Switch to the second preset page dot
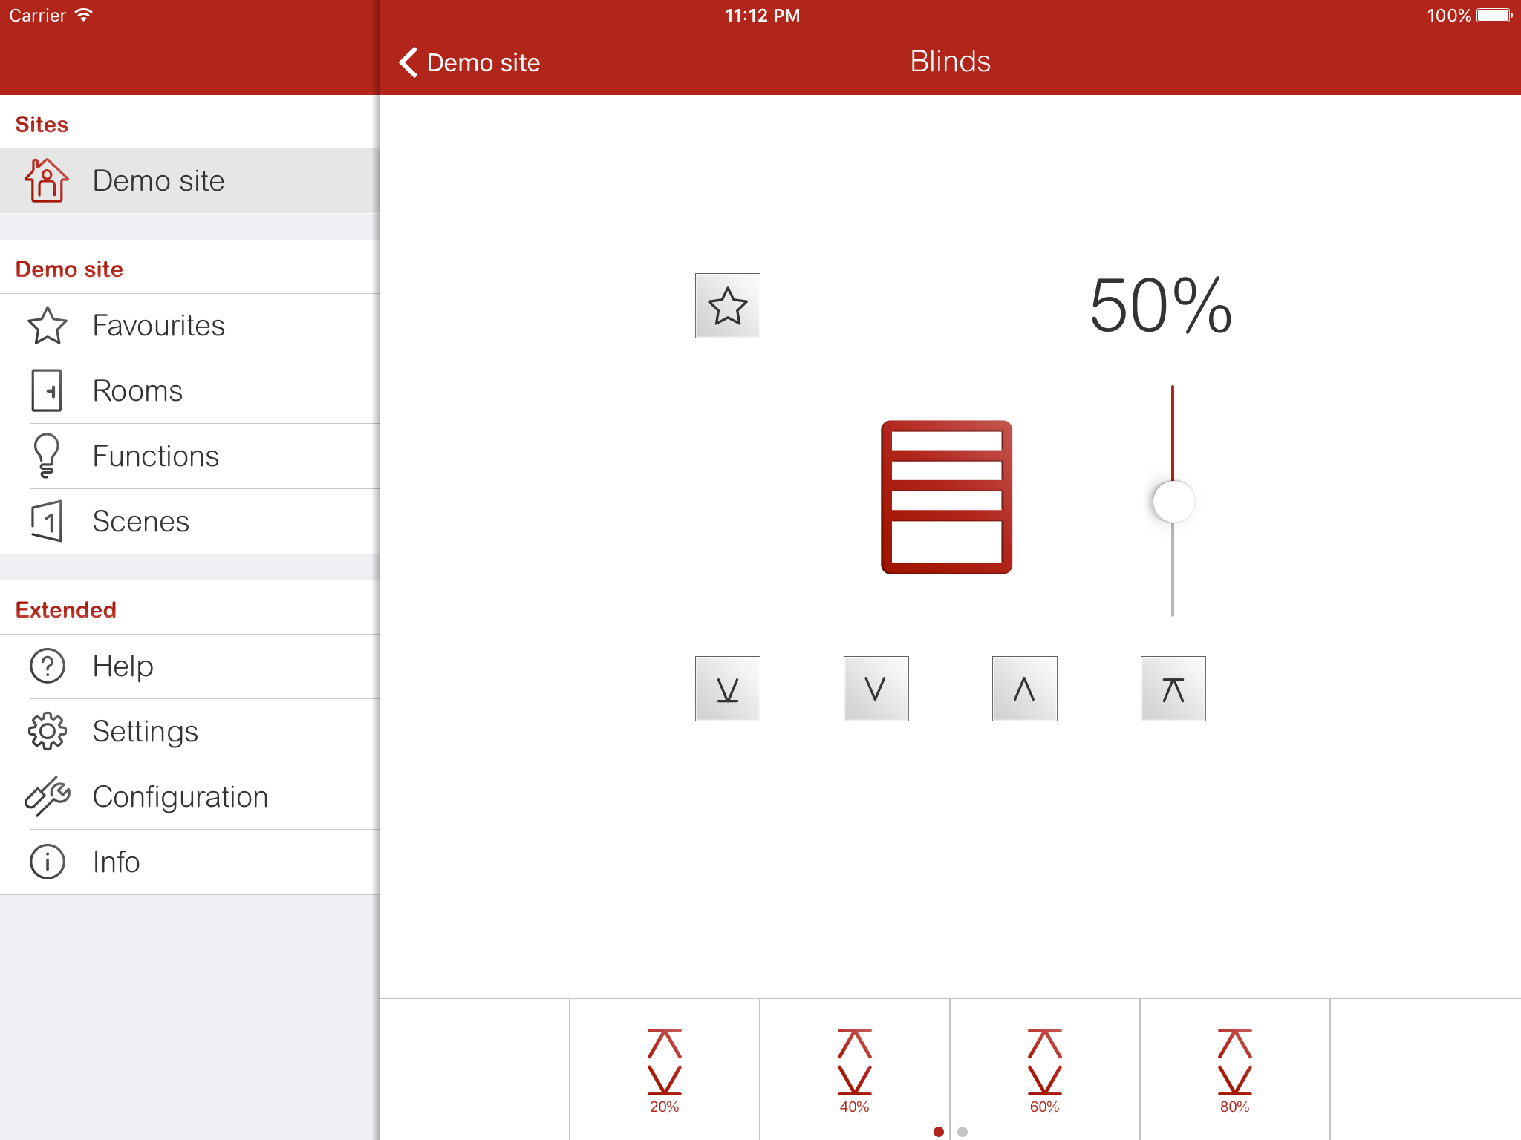 (963, 1132)
